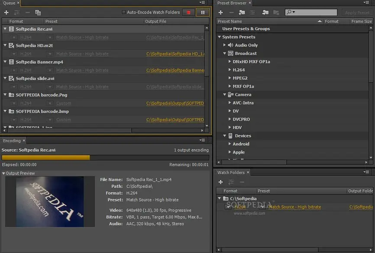Collapse Devices preset group
The image size is (375, 253).
[x=224, y=135]
